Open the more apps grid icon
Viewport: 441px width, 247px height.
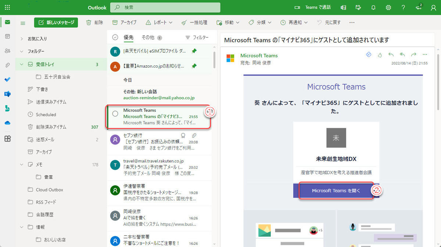tap(7, 139)
